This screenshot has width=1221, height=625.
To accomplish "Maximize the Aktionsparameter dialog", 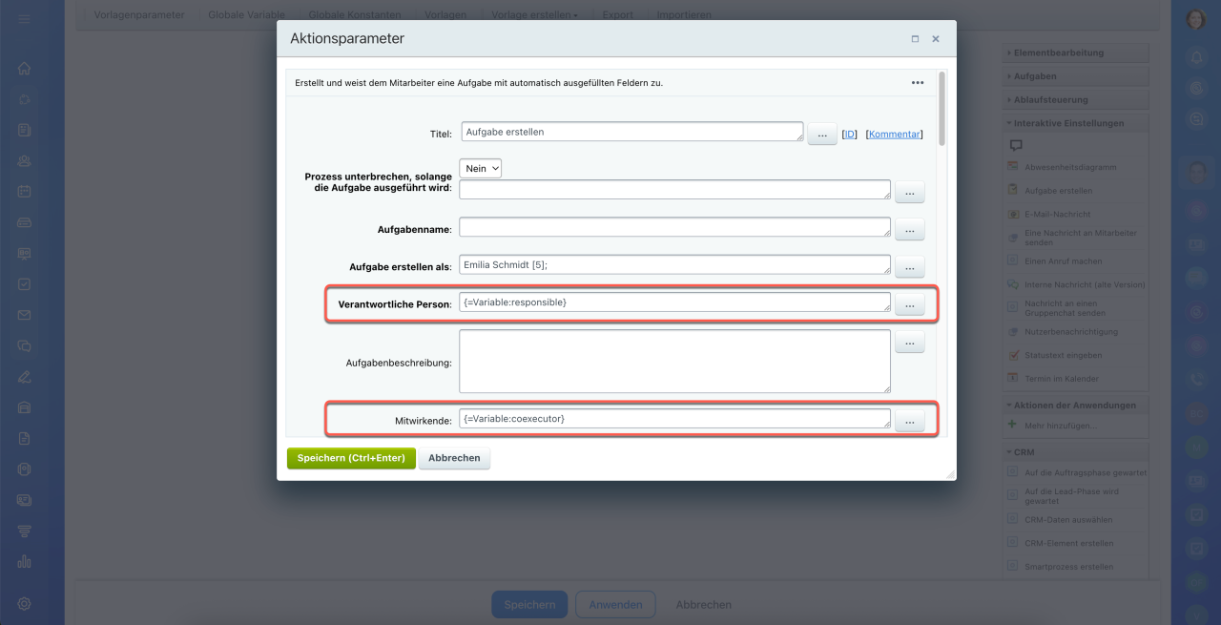I will (915, 39).
